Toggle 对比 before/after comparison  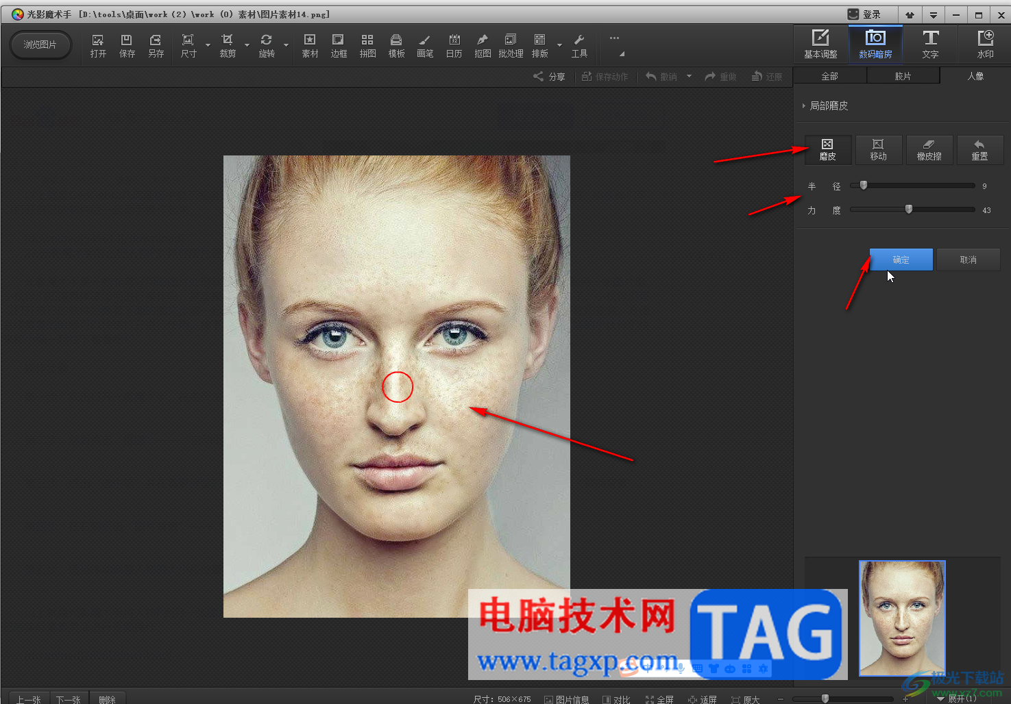tap(616, 699)
